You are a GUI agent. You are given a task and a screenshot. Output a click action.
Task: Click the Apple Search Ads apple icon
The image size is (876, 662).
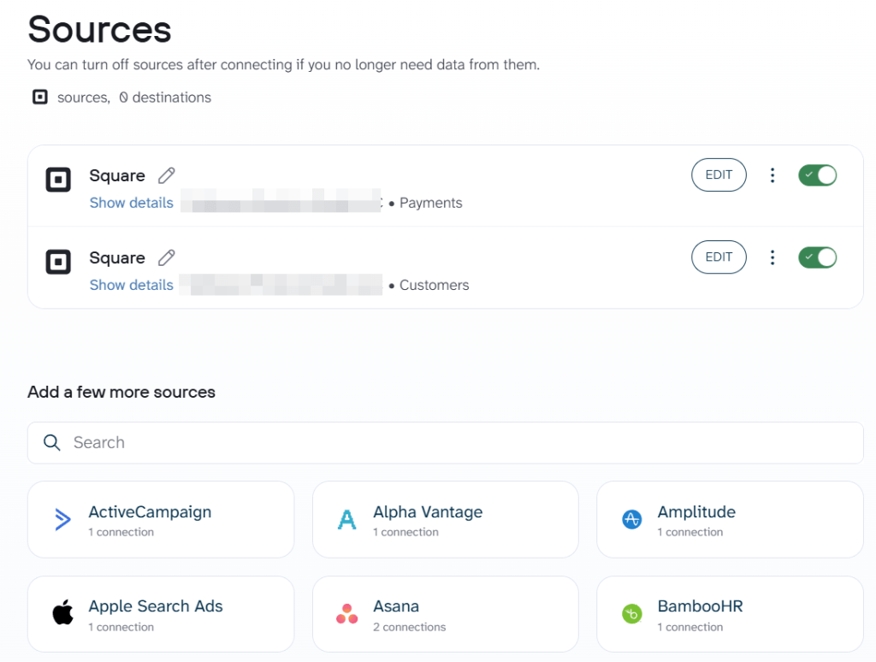click(x=62, y=613)
